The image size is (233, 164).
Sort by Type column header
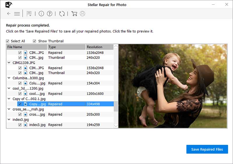coord(66,47)
